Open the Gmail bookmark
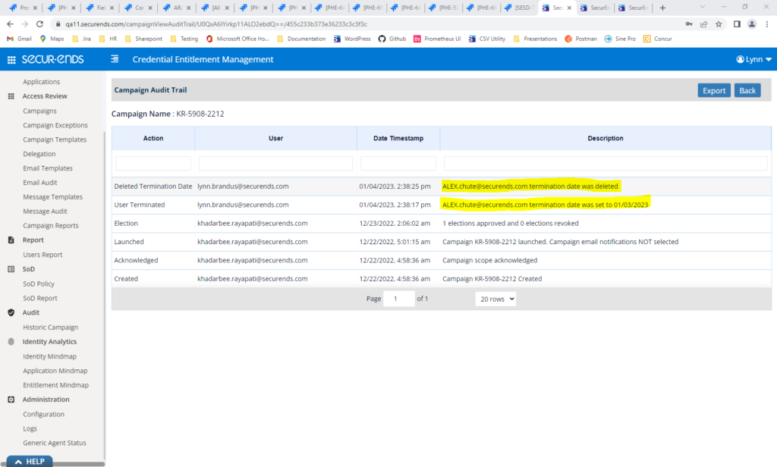 [x=19, y=39]
